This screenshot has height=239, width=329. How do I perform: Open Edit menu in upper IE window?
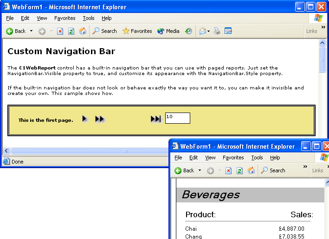coord(25,18)
